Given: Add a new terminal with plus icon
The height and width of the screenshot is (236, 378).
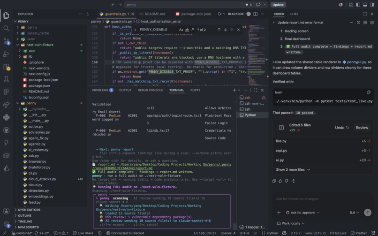Looking at the screenshot, I should coord(234,90).
